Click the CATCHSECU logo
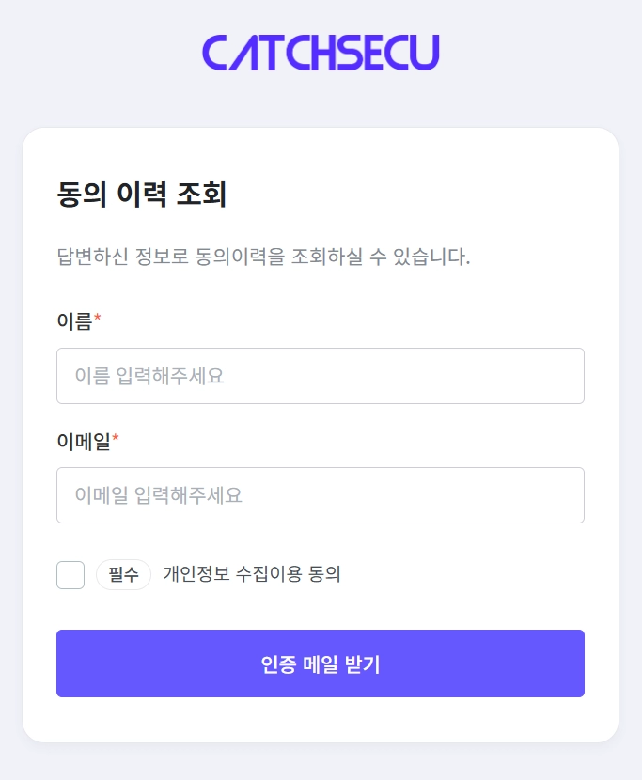Image resolution: width=642 pixels, height=780 pixels. (x=321, y=54)
